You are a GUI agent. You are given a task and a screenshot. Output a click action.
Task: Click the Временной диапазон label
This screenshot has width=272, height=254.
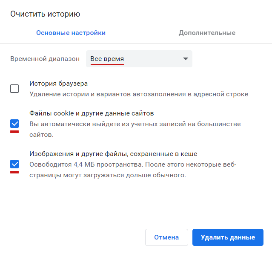pyautogui.click(x=45, y=59)
